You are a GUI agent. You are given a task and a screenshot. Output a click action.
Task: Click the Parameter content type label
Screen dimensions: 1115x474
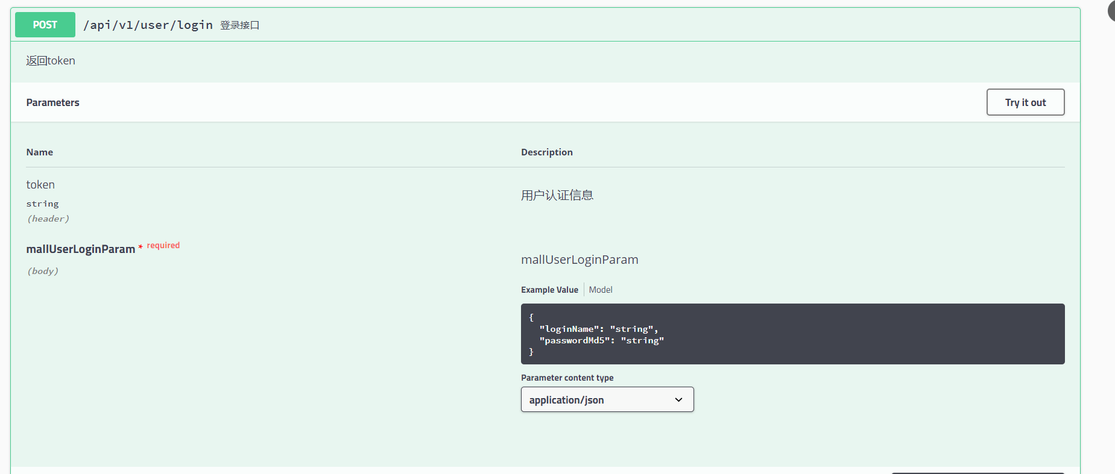pos(567,378)
